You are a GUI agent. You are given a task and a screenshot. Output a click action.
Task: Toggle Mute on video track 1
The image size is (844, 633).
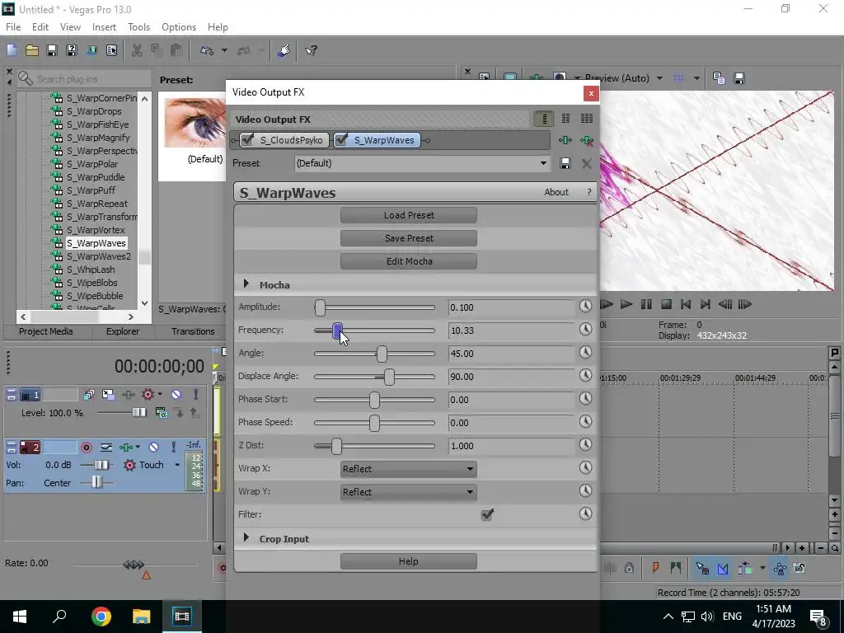coord(176,395)
